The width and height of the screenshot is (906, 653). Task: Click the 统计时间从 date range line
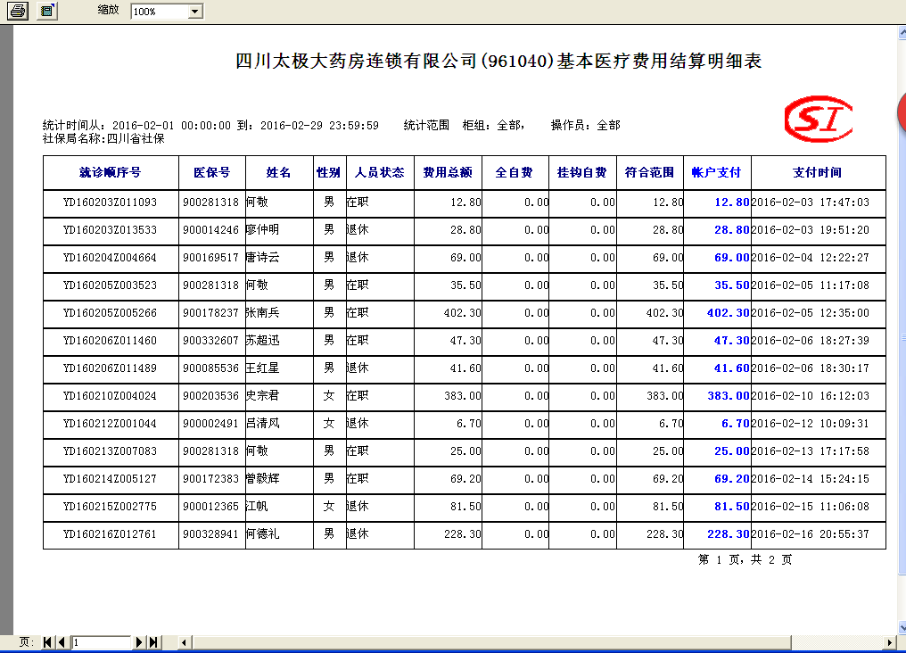(211, 126)
